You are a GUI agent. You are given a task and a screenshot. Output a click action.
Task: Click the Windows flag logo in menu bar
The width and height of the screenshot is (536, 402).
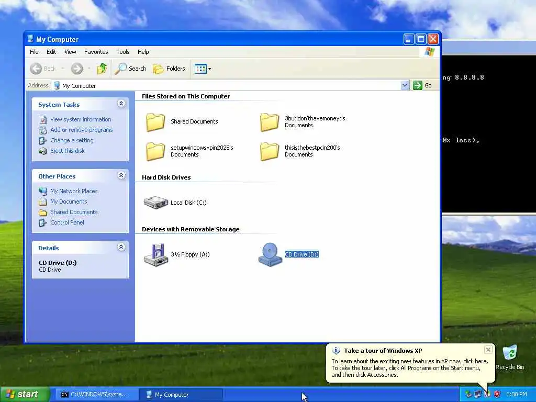pyautogui.click(x=430, y=52)
